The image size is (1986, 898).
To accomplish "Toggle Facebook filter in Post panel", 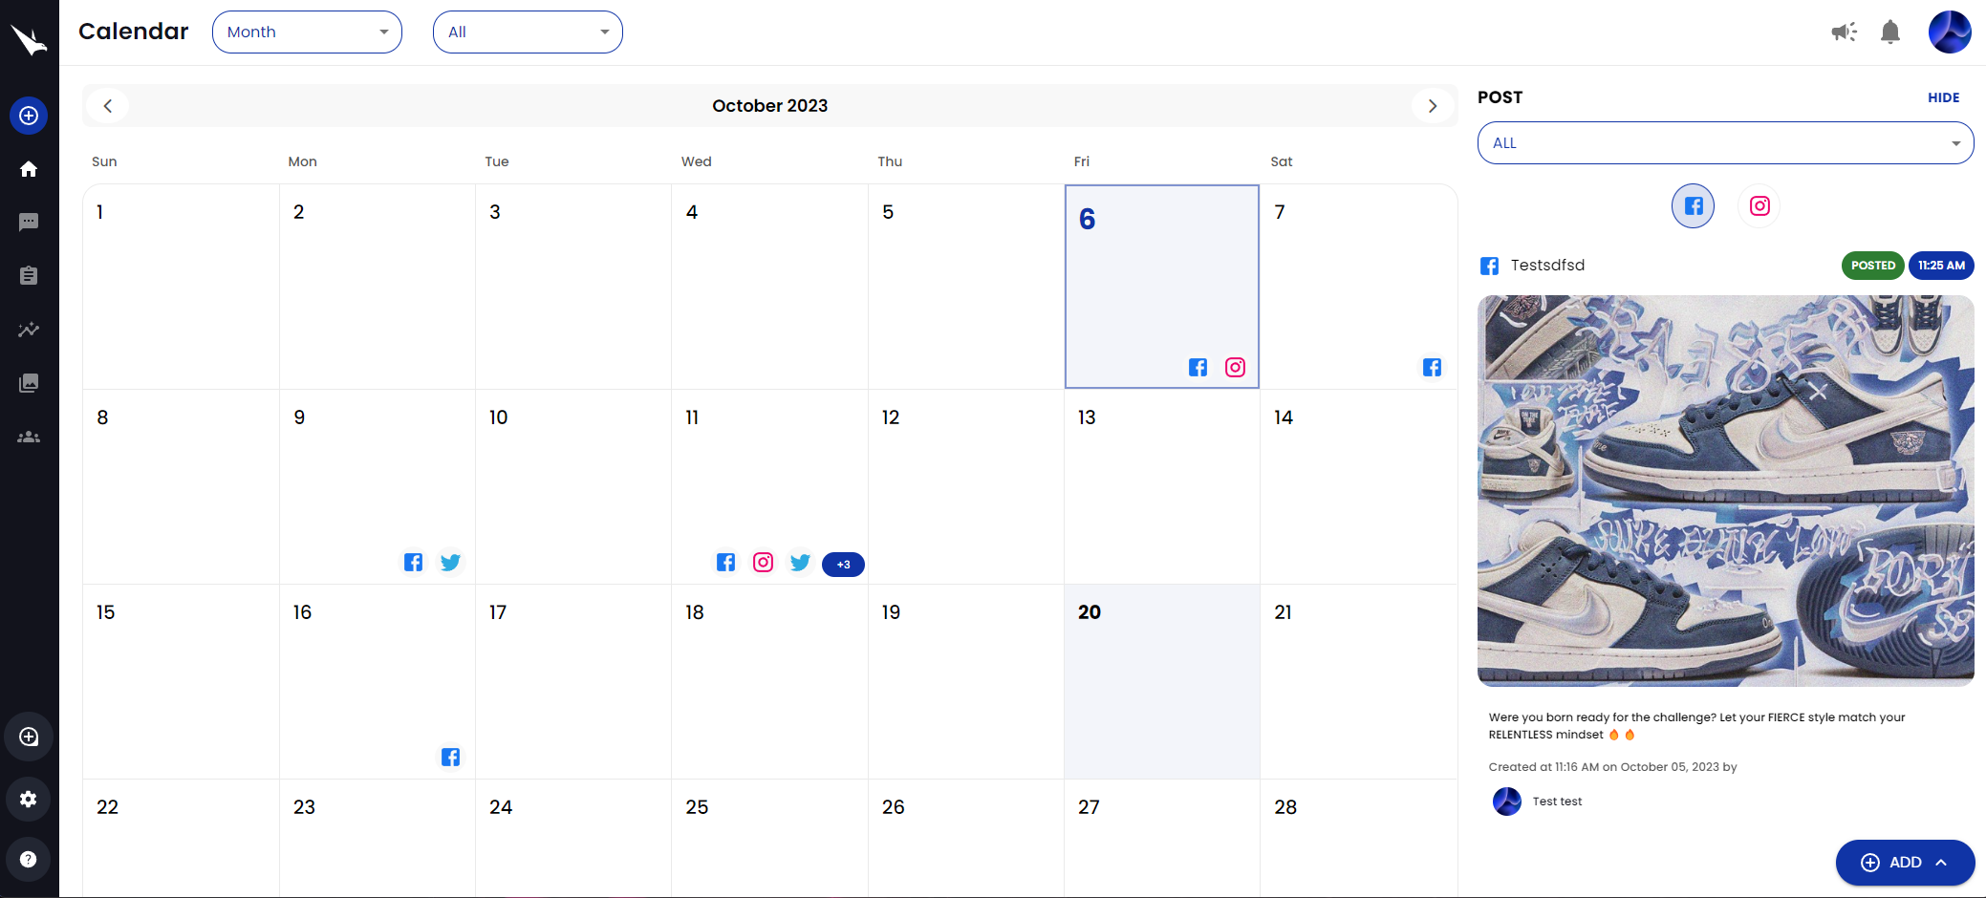I will 1693,206.
